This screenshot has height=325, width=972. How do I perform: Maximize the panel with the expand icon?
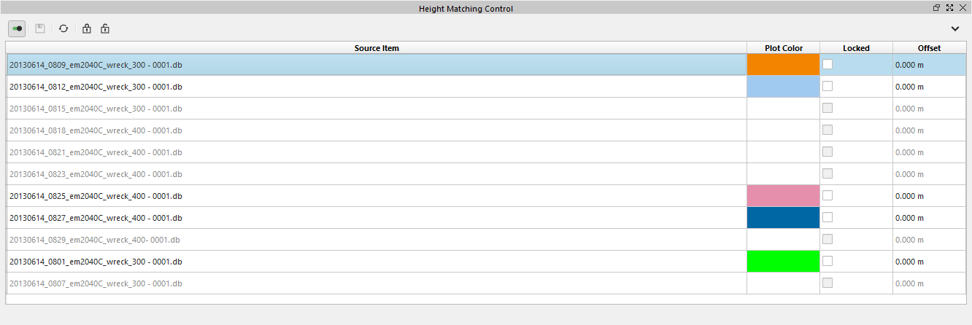coord(949,8)
